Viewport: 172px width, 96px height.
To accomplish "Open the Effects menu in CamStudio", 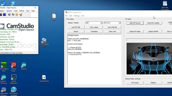I will [22, 11].
